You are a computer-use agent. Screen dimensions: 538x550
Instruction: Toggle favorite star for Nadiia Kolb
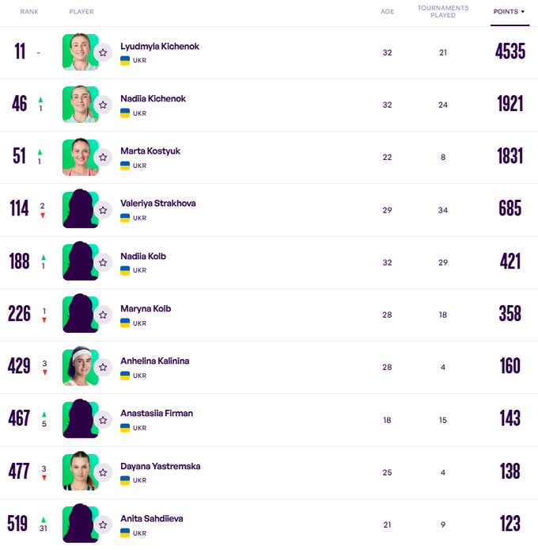(x=103, y=262)
